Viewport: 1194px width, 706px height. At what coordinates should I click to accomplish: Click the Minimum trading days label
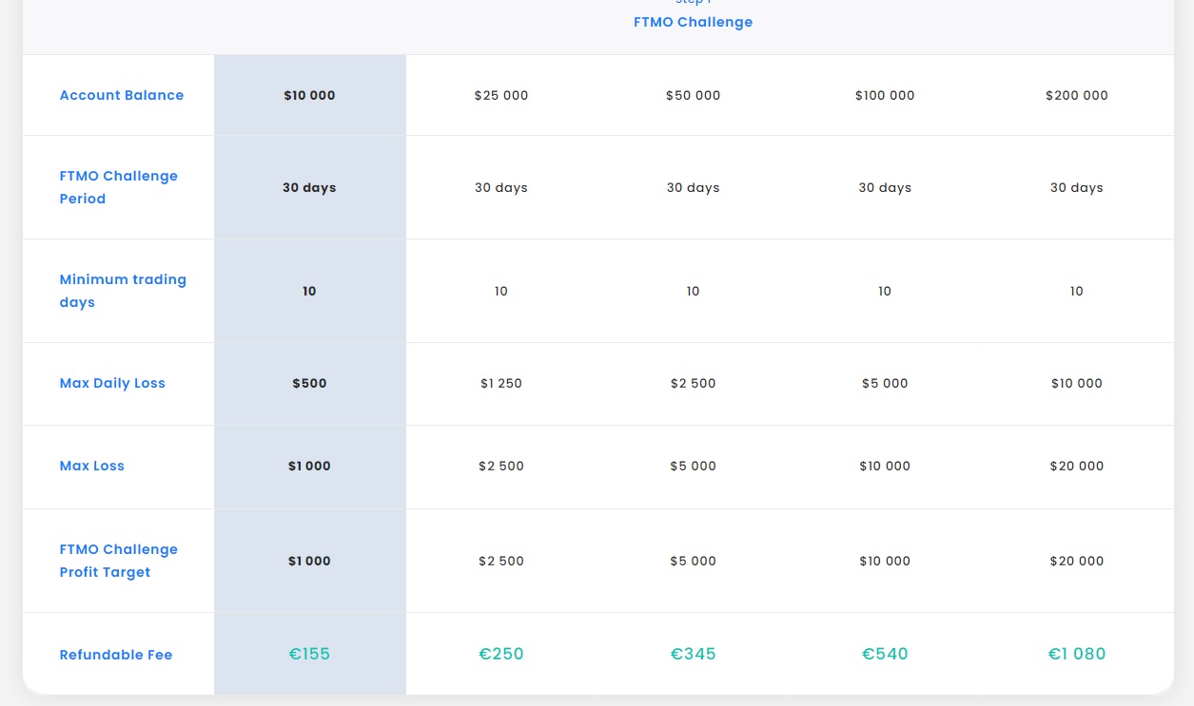[x=123, y=291]
